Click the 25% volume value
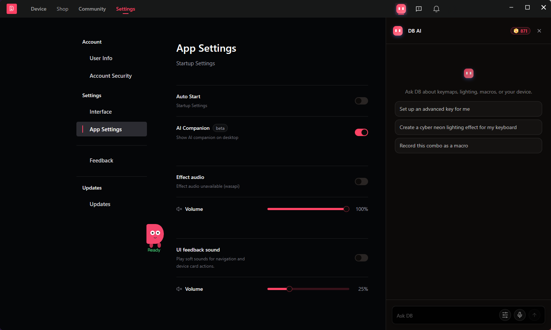This screenshot has height=330, width=551. tap(363, 289)
